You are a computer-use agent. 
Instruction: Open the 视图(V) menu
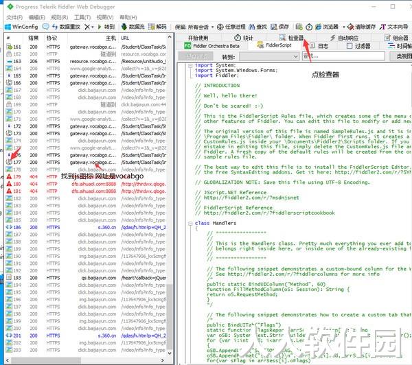point(105,17)
